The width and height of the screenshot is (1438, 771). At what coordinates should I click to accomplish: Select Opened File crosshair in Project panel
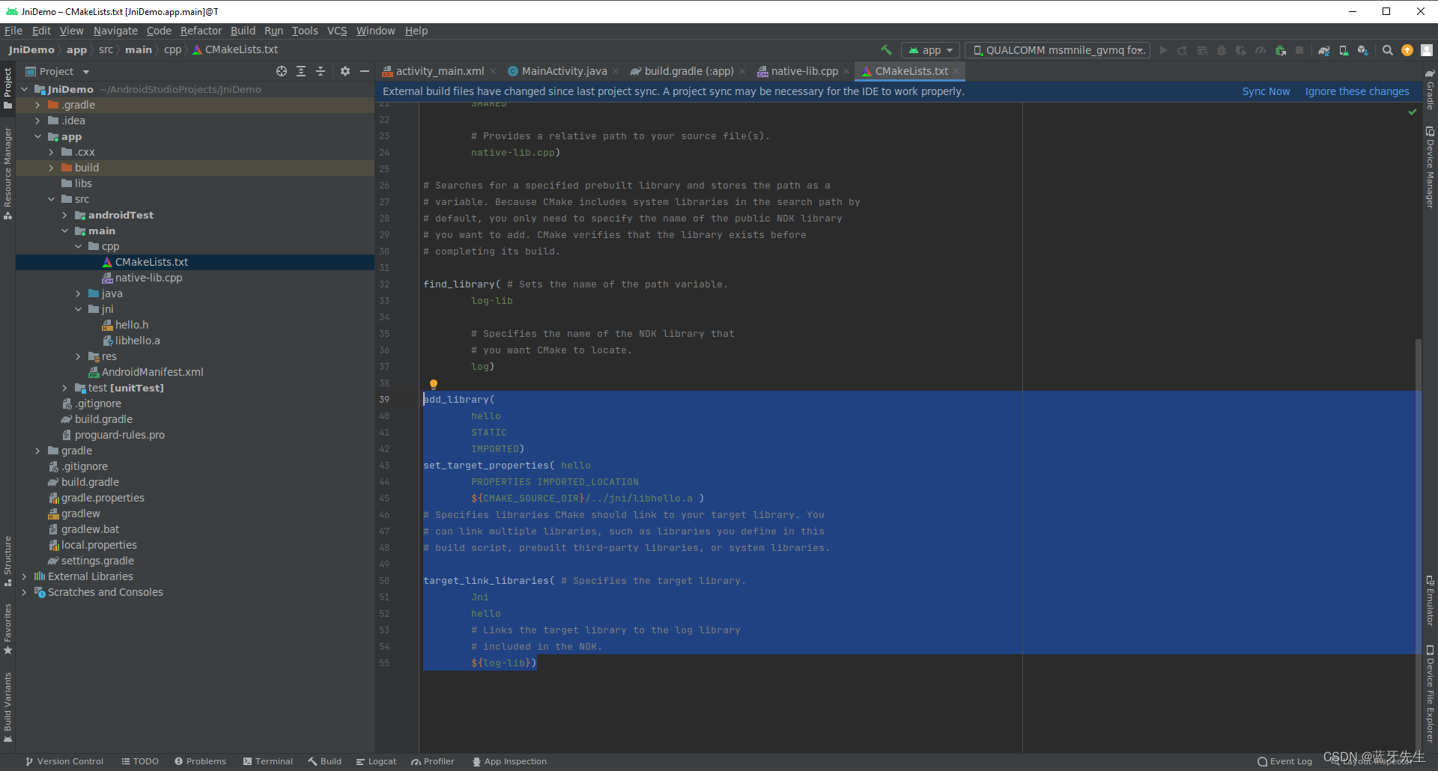282,71
